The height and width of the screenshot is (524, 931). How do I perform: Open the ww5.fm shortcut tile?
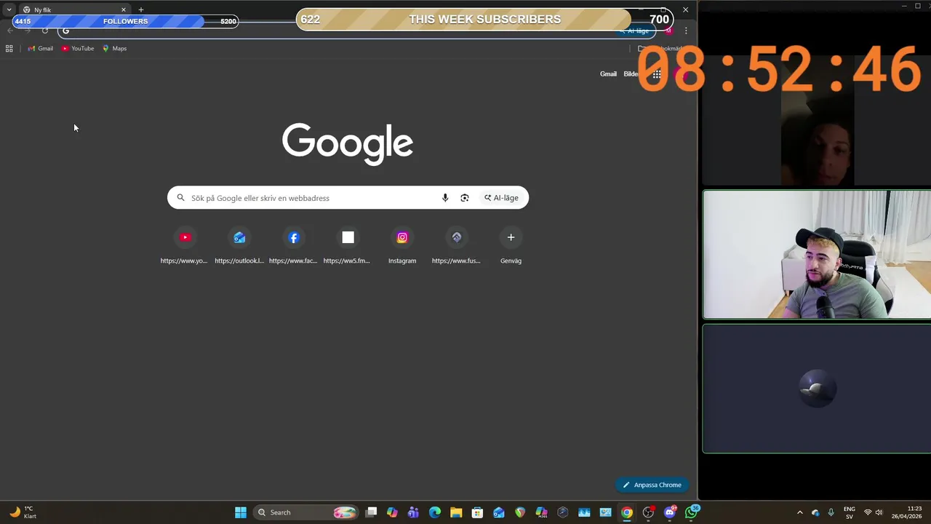click(x=348, y=246)
